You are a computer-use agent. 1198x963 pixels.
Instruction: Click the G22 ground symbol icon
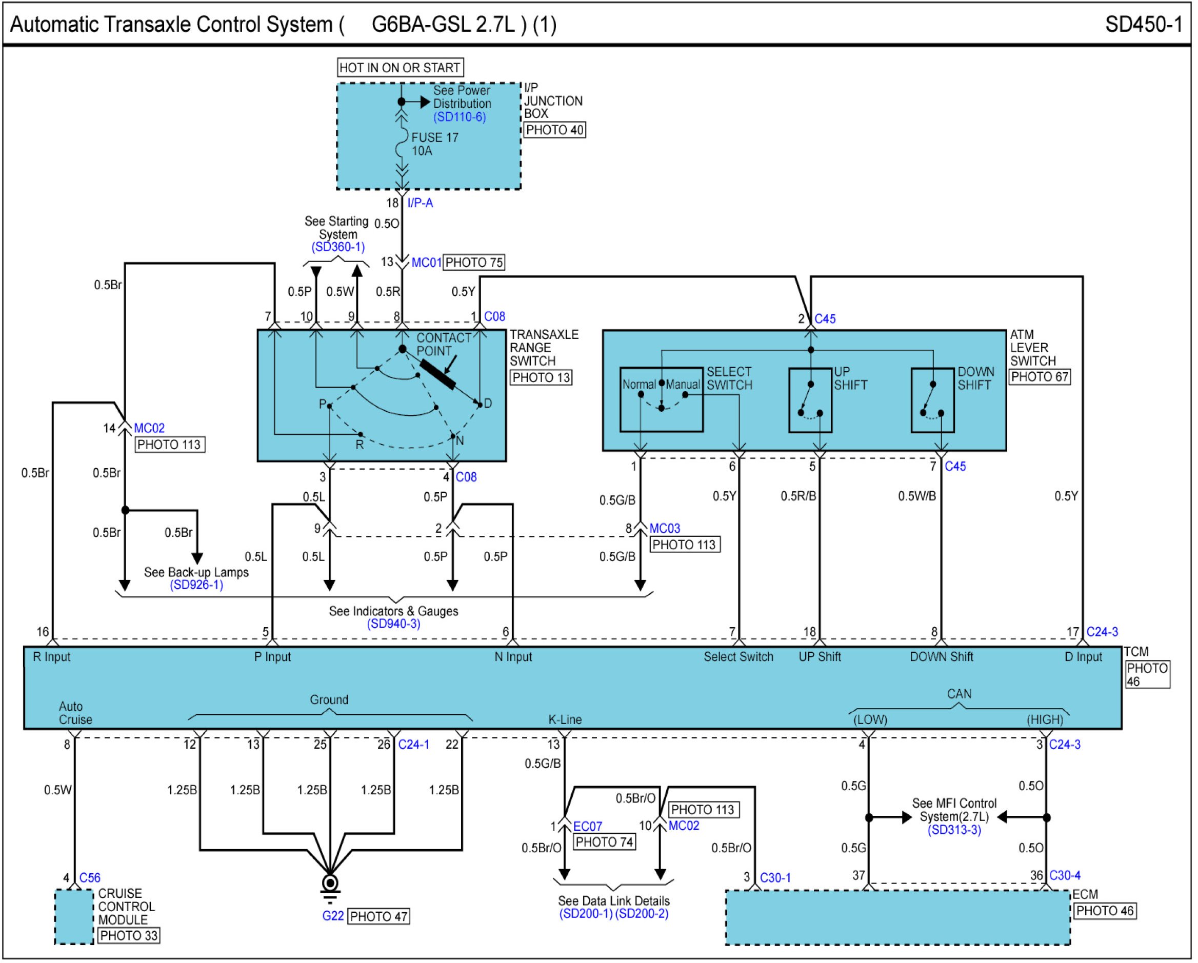330,885
